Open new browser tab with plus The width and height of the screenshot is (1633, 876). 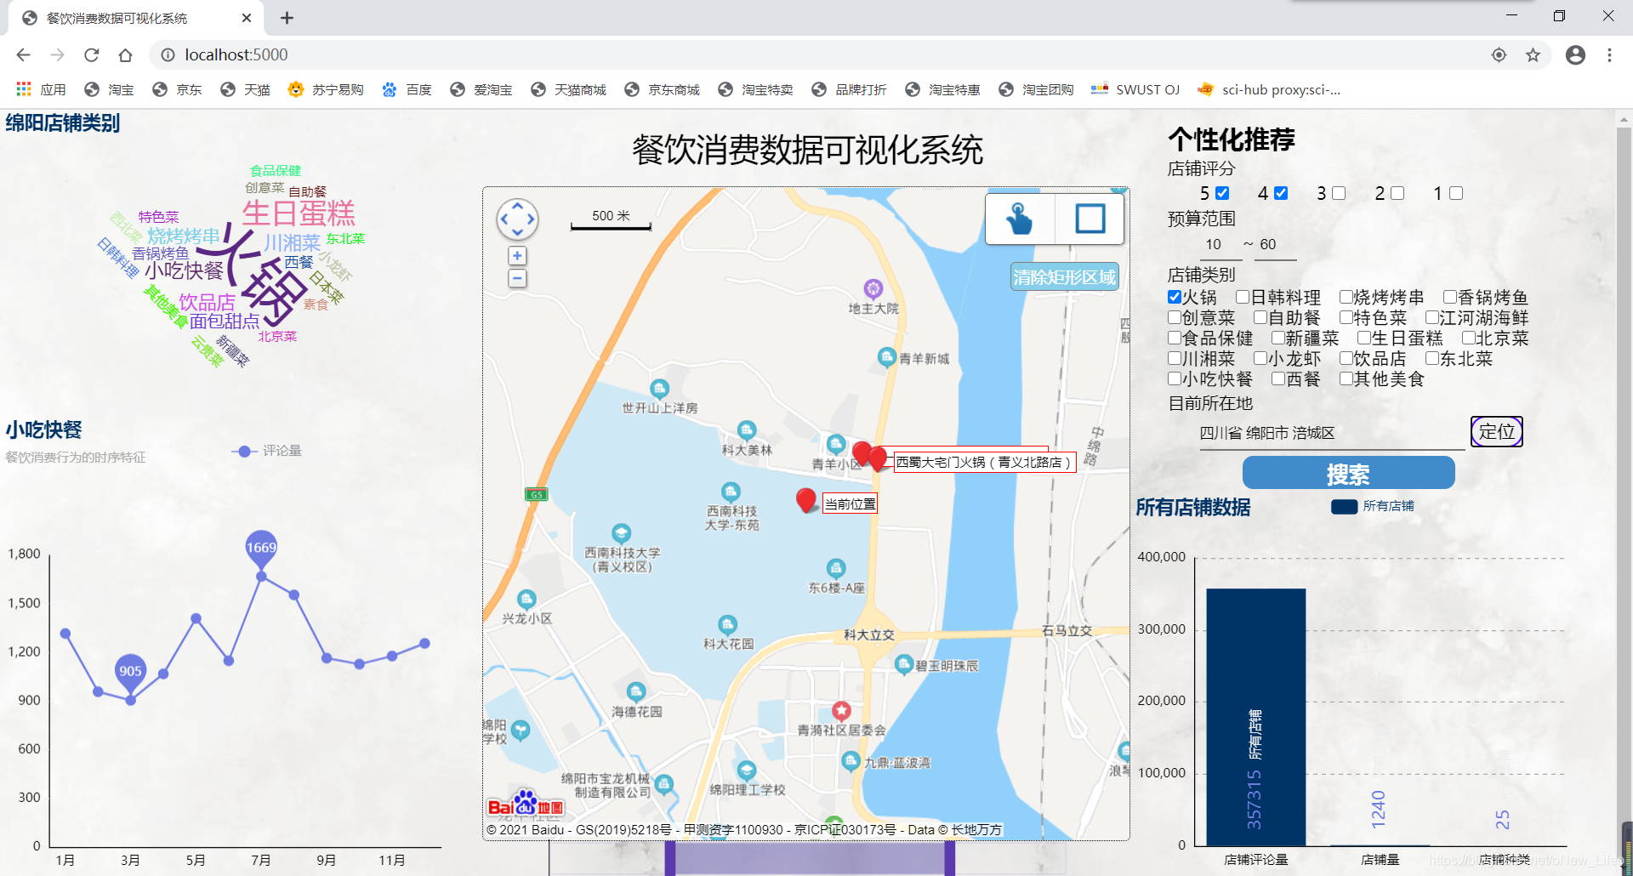(x=287, y=18)
